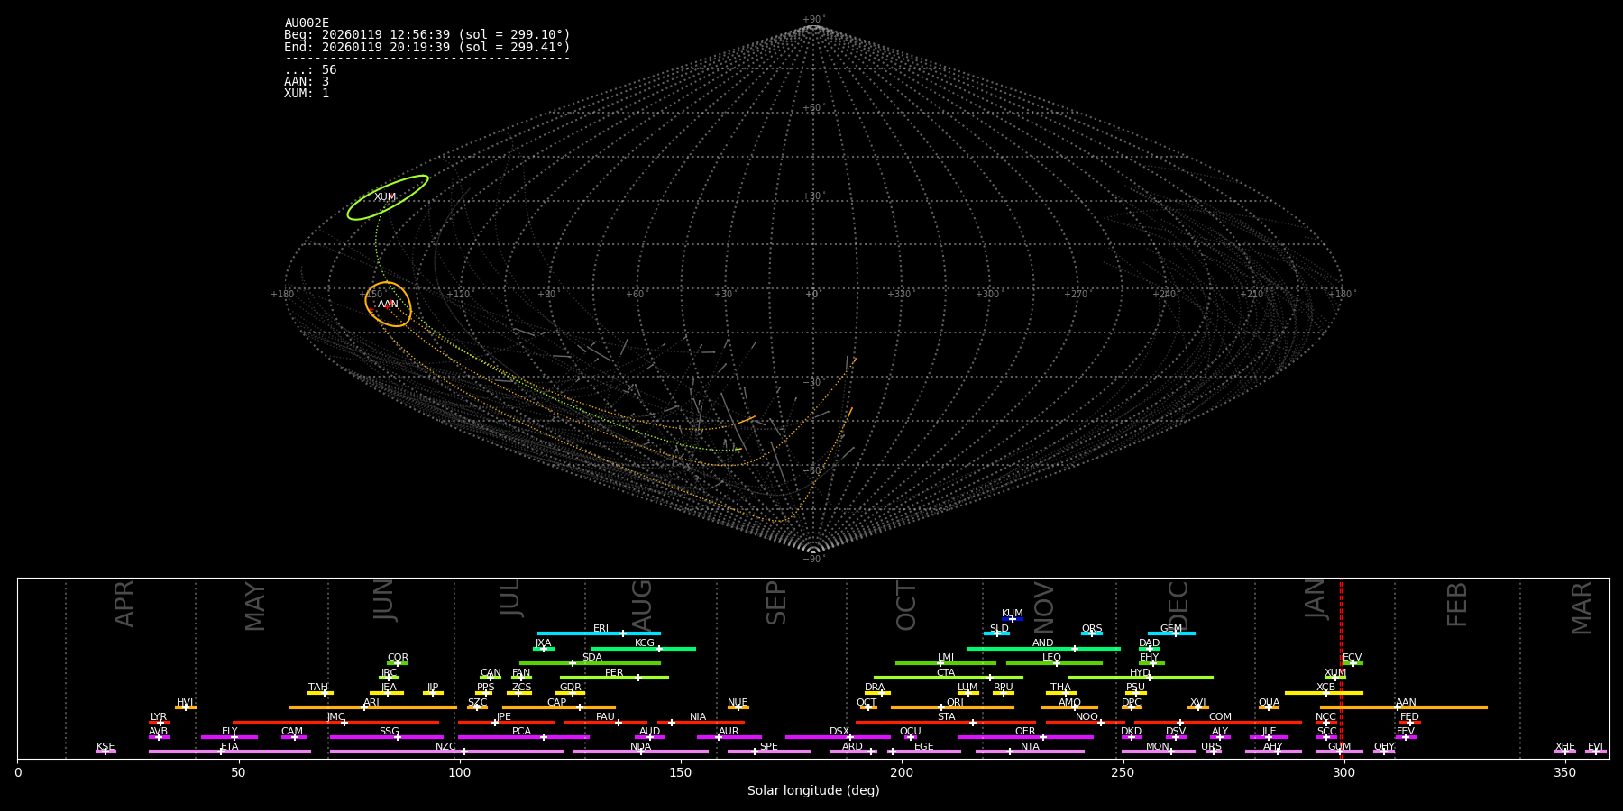This screenshot has height=811, width=1623.
Task: Select the LYR shower marker
Action: 159,723
